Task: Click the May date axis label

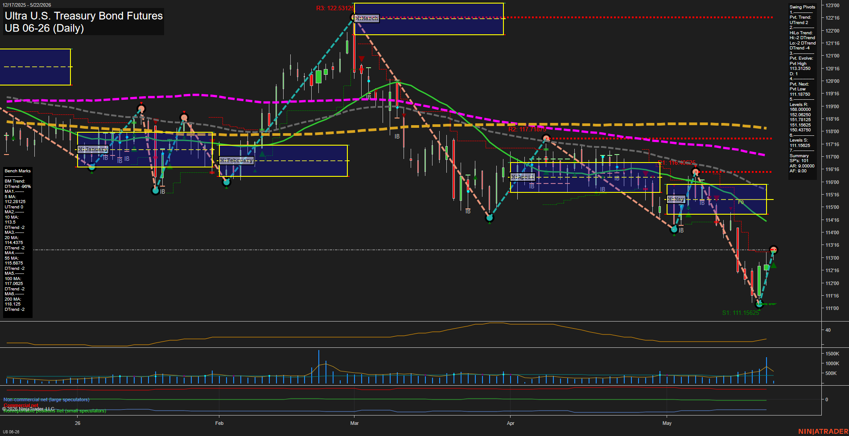Action: click(667, 423)
